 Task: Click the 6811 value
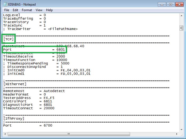point(48,101)
